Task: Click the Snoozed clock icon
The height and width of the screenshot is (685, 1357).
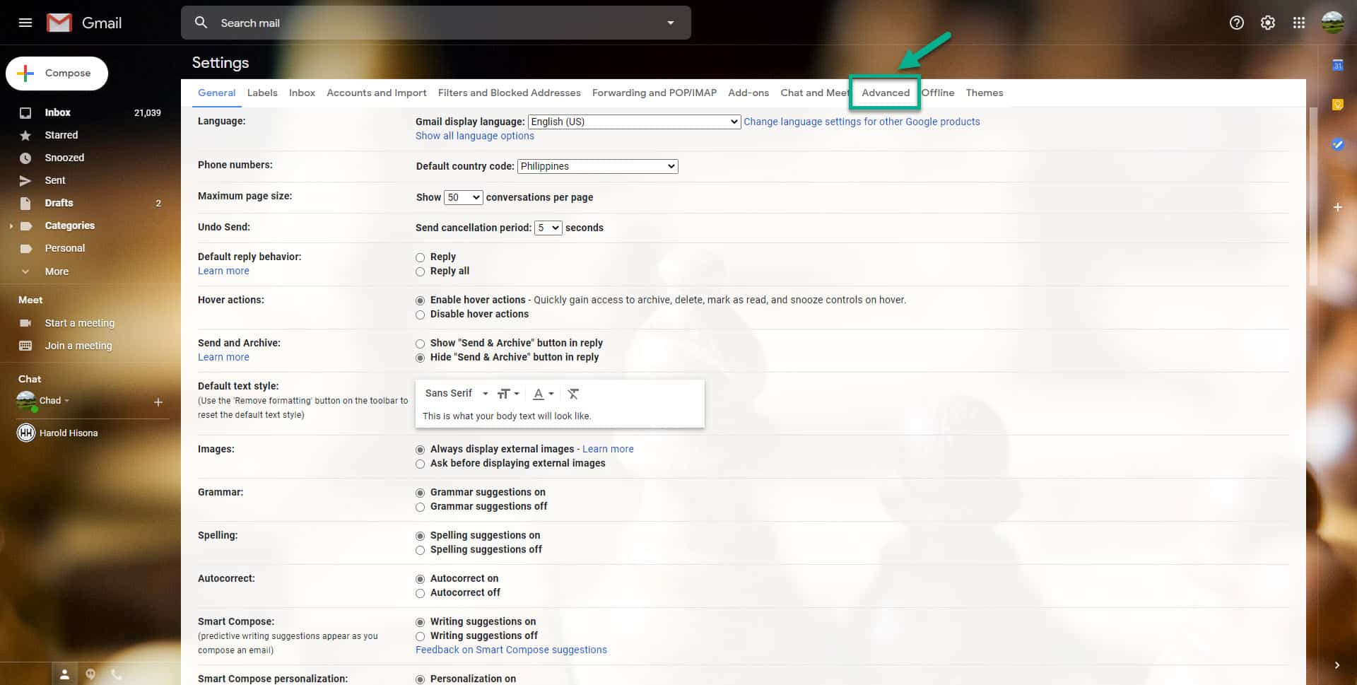Action: (x=25, y=158)
